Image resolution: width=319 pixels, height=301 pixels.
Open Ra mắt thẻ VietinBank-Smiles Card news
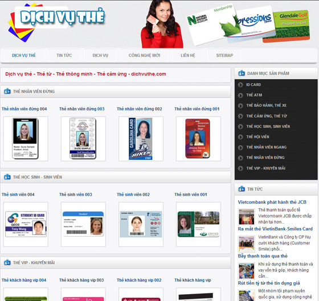click(275, 229)
